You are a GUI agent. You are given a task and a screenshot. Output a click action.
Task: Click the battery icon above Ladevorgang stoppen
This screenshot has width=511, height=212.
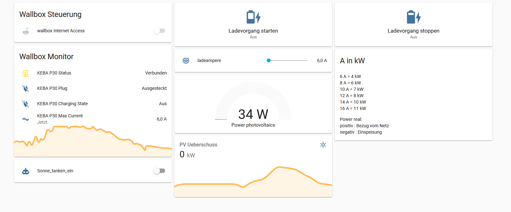(x=414, y=17)
